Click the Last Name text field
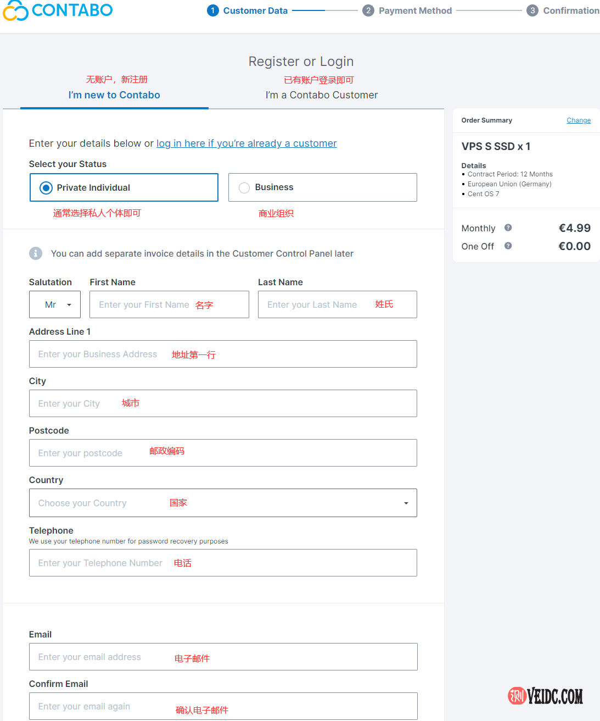600x721 pixels. click(x=337, y=304)
